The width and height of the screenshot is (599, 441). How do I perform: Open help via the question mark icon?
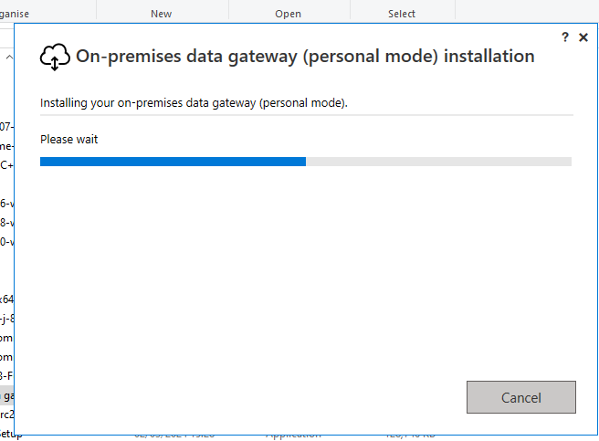(x=565, y=37)
